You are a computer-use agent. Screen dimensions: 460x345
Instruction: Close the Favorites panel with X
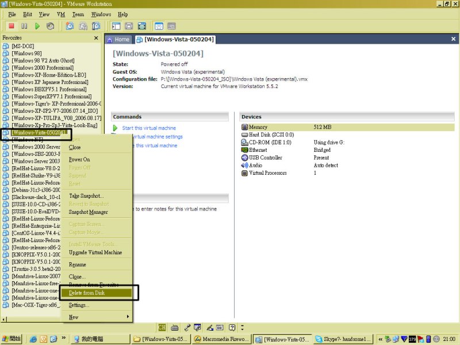(x=96, y=38)
